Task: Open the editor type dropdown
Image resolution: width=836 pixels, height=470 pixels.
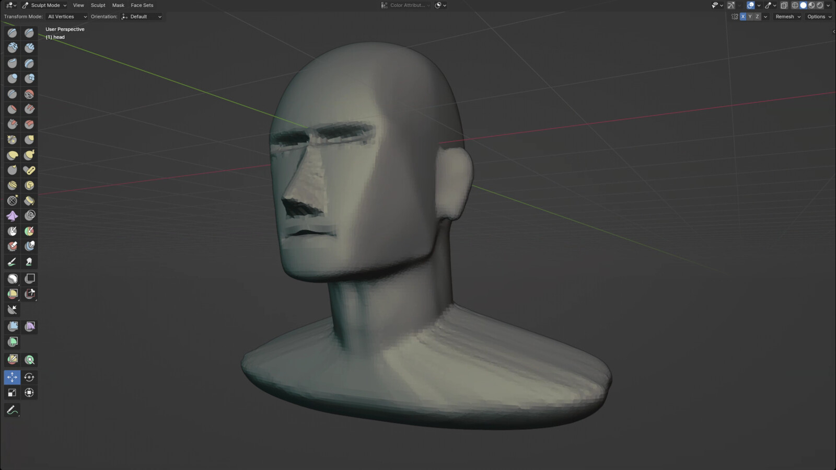Action: (10, 5)
